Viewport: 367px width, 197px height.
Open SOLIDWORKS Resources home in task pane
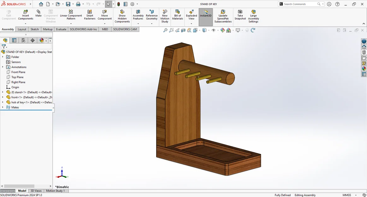coord(364,47)
